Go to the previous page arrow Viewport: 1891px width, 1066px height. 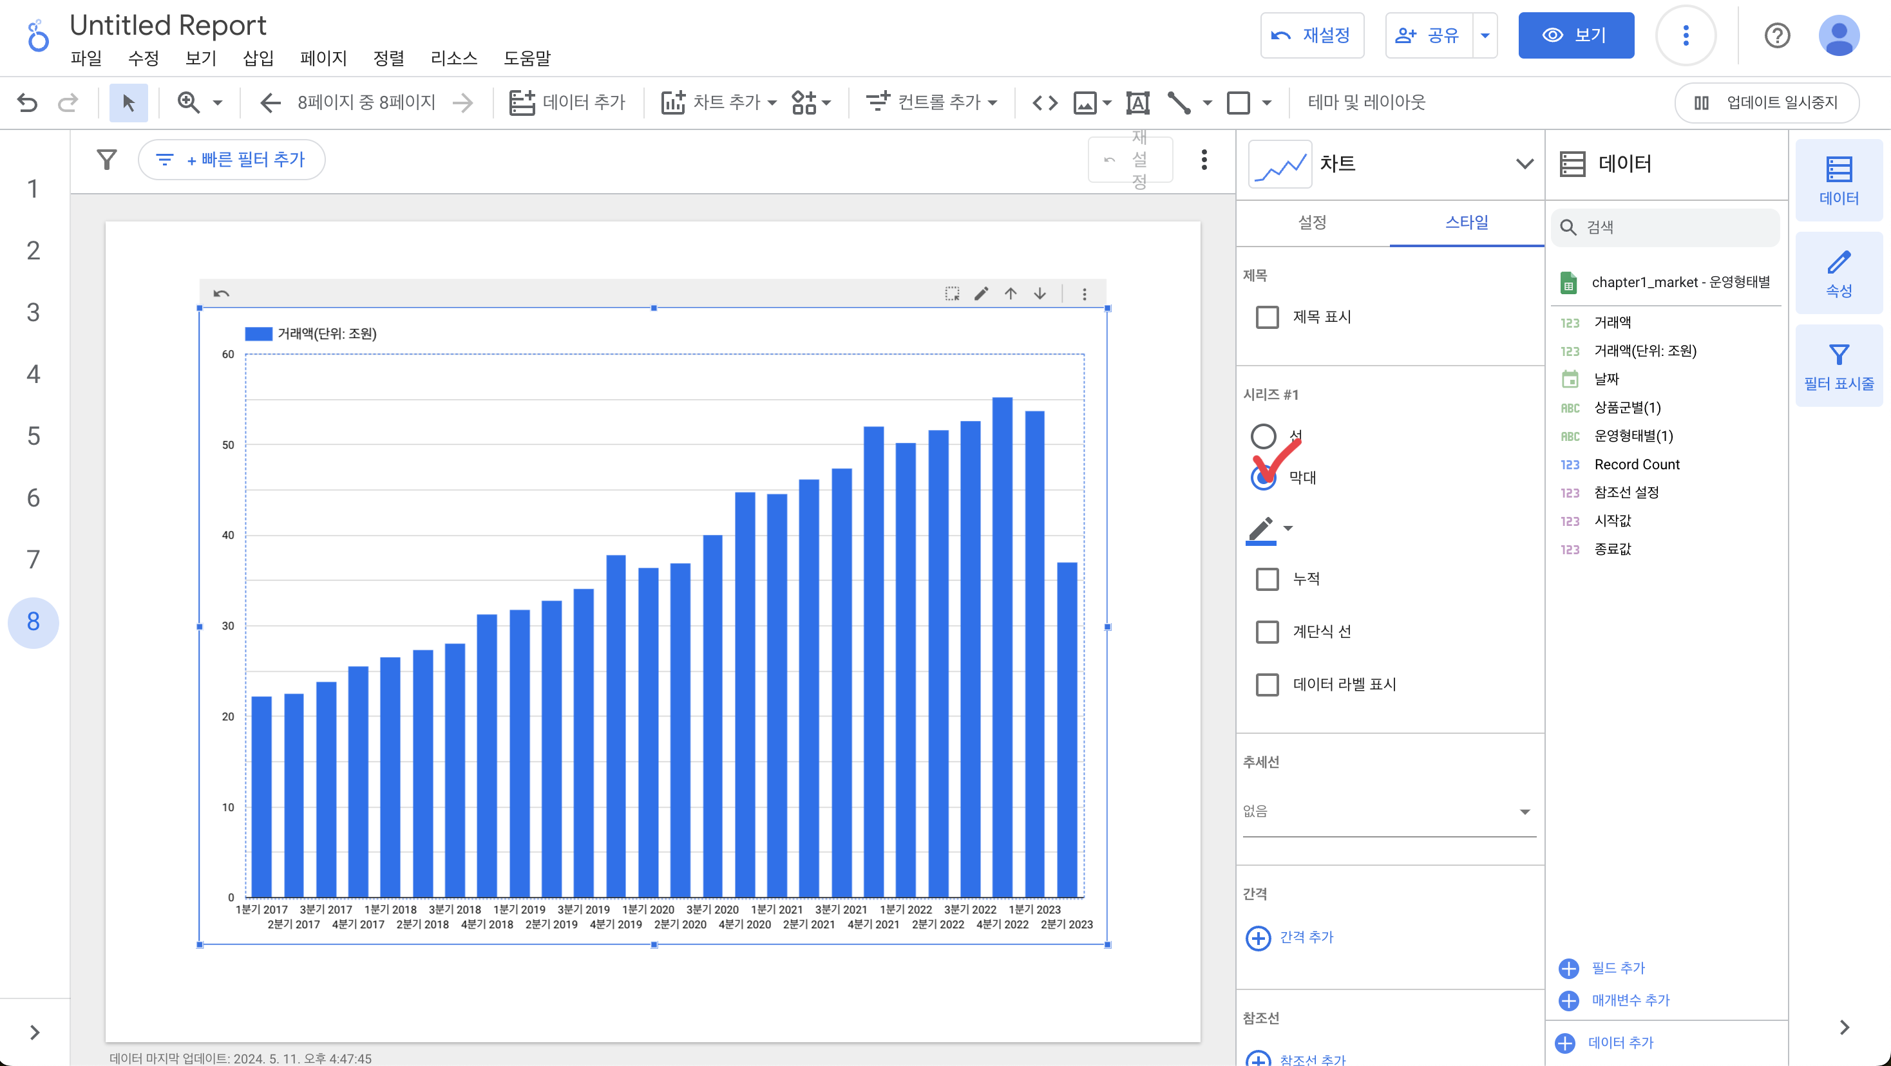pos(271,103)
